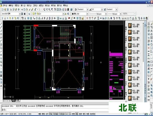Click the first-tab arrow beside layout tabs
The width and height of the screenshot is (153, 116).
[4, 101]
